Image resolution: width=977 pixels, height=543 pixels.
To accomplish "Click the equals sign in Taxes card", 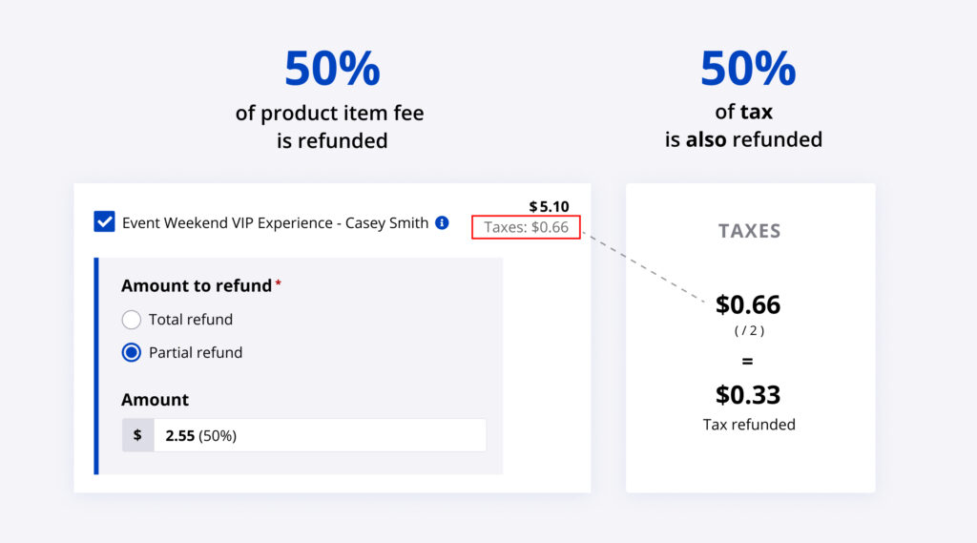I will click(748, 362).
